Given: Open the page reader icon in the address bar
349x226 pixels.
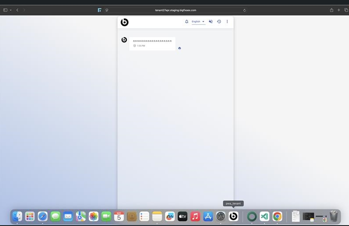Looking at the screenshot, I should 107,10.
